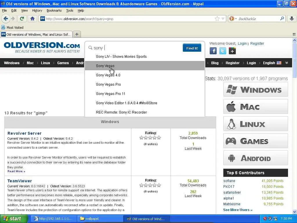Select Sony LIV suggestion
The image size is (297, 223).
point(145,57)
